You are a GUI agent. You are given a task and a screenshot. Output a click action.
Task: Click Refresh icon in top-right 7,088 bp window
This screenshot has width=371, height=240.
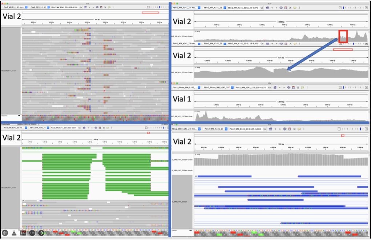click(x=281, y=8)
